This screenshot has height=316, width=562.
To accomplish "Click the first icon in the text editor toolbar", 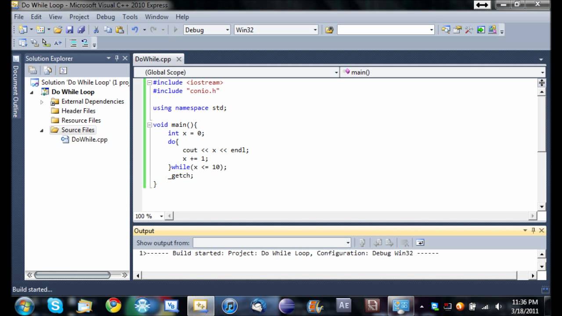I will point(23,43).
